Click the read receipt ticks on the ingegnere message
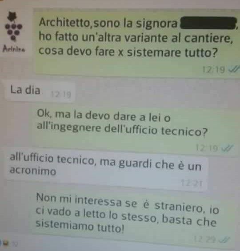This screenshot has width=240, height=251. (228, 148)
